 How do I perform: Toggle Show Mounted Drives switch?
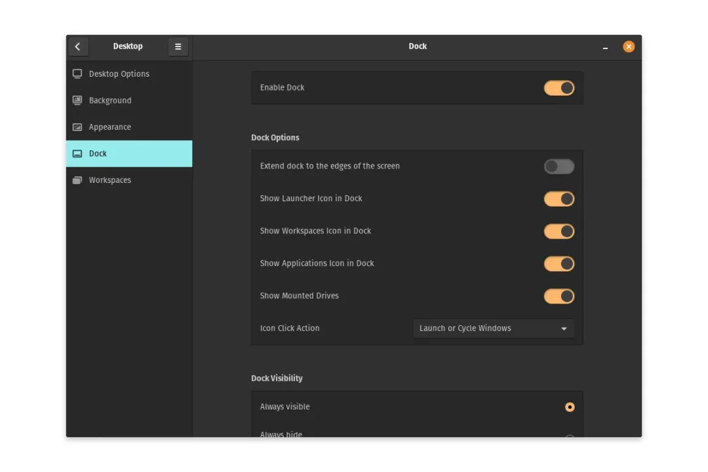[559, 296]
